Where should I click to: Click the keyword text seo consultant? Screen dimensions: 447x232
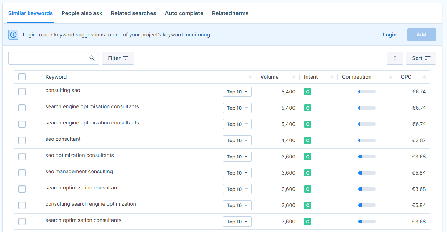coord(63,139)
